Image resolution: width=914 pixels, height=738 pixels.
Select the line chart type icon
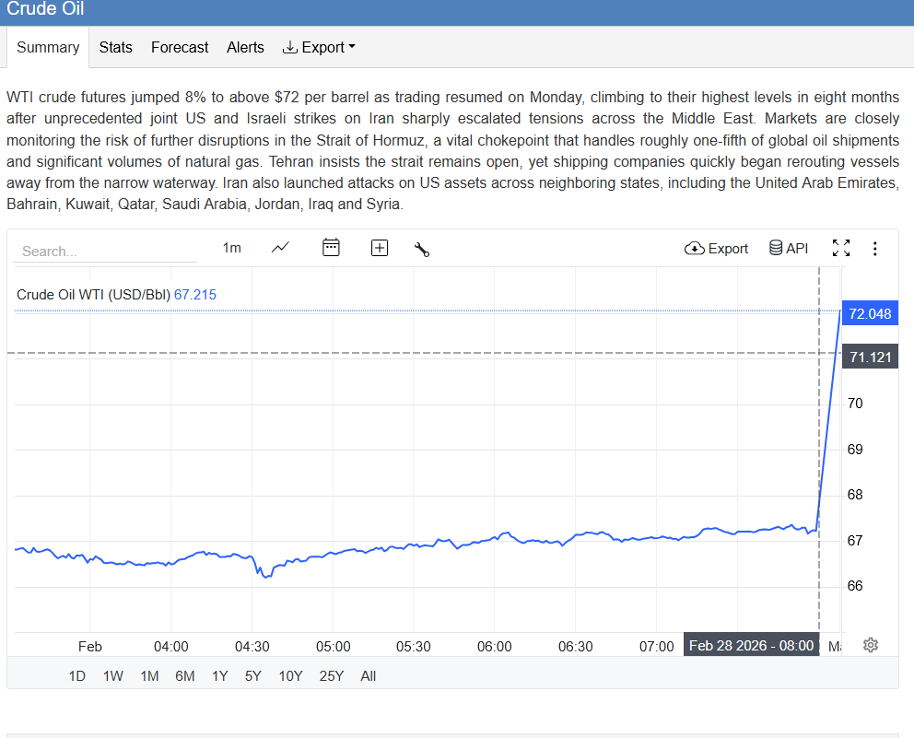click(280, 249)
